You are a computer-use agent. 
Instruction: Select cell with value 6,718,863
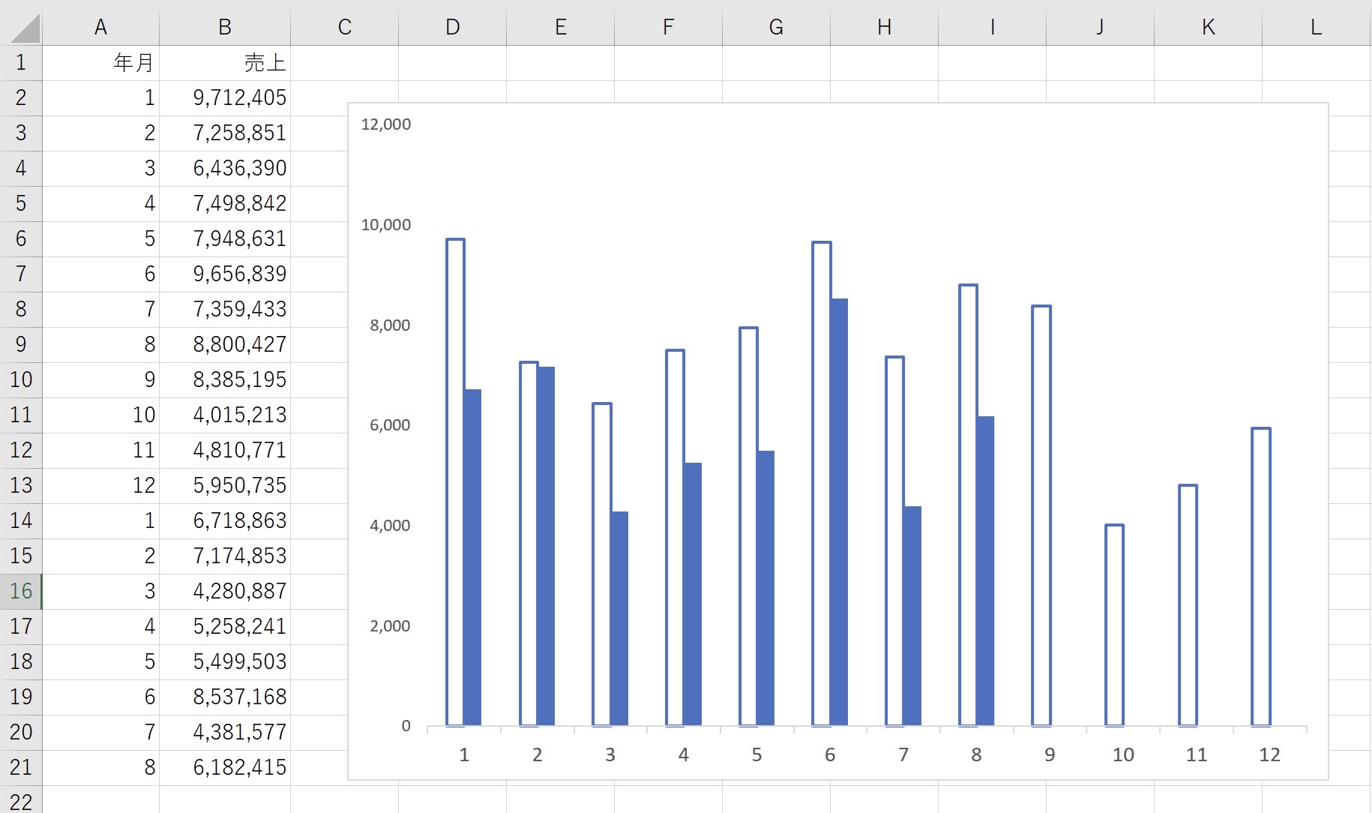pyautogui.click(x=225, y=521)
